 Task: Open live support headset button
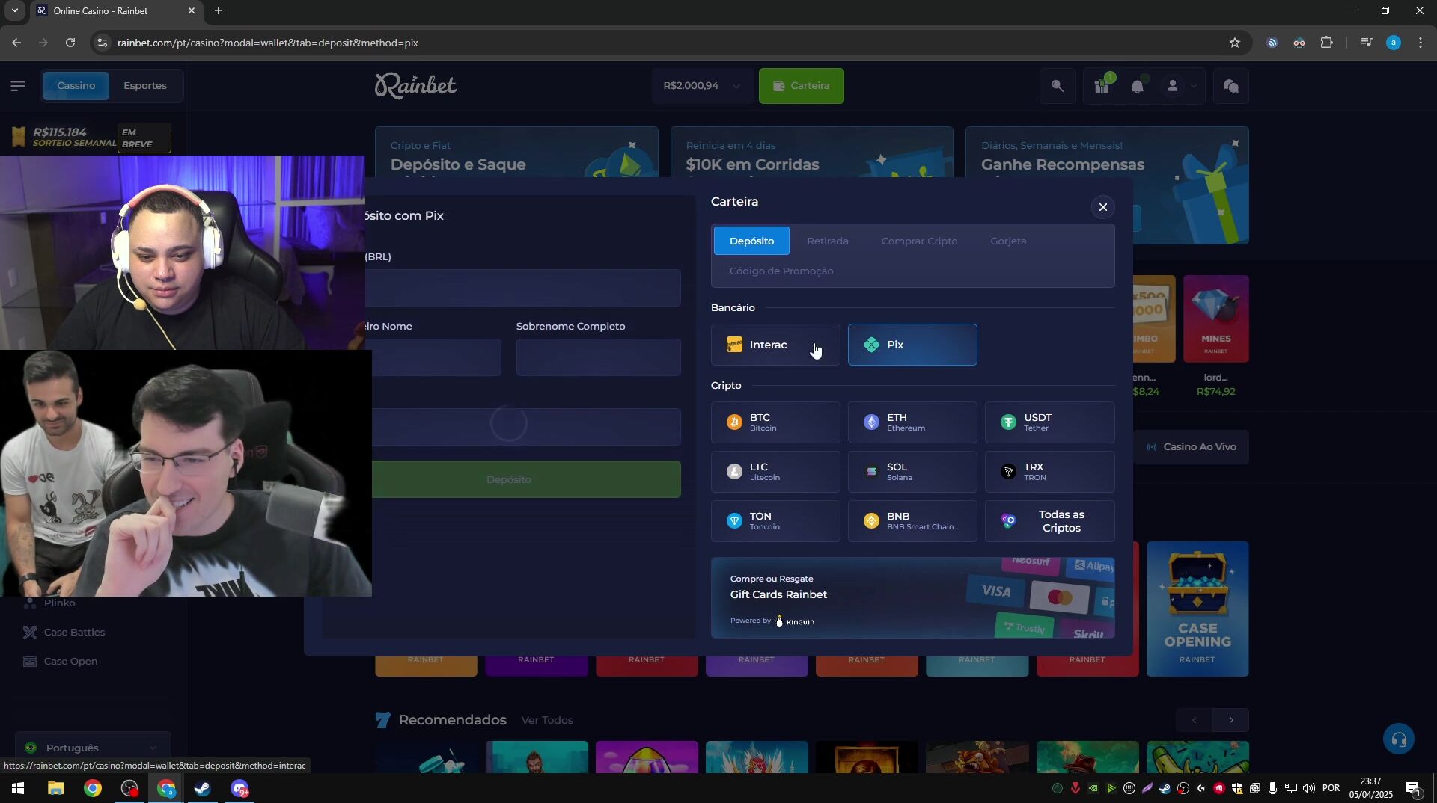tap(1399, 739)
